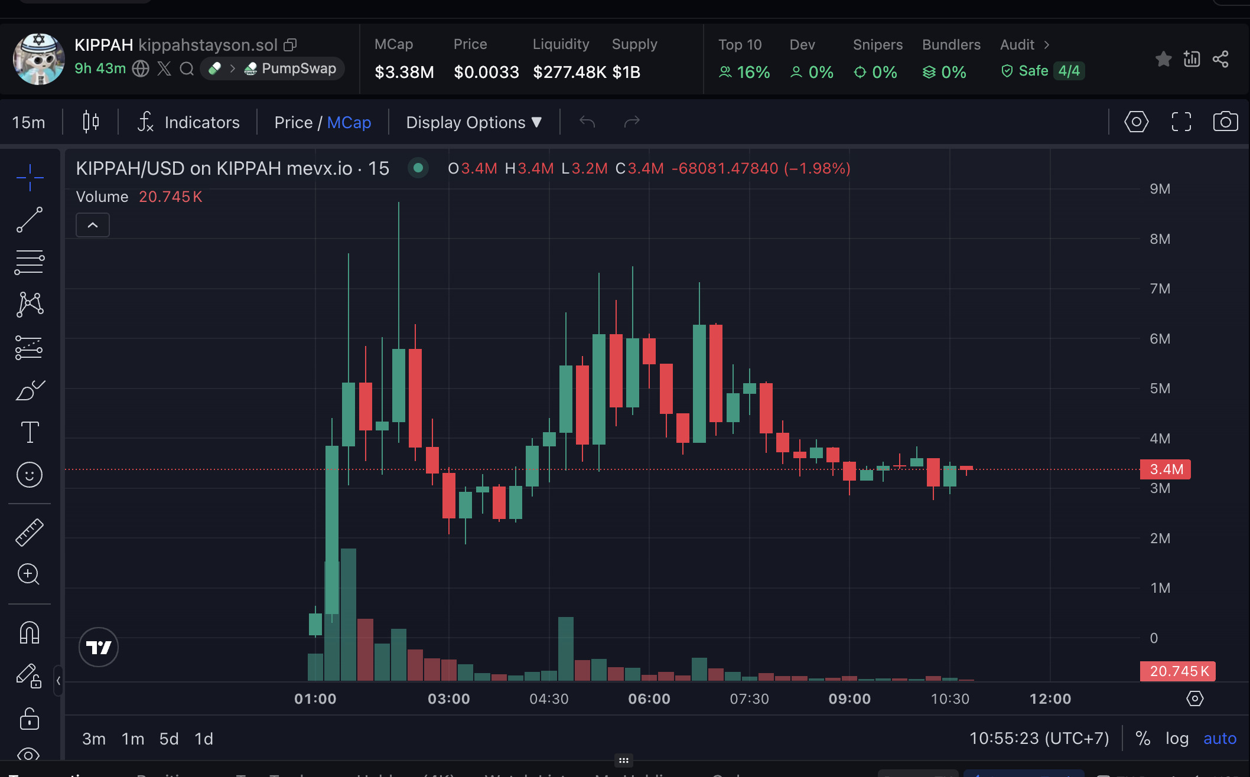
Task: Click the Liquidity $277.48K value
Action: pyautogui.click(x=569, y=72)
